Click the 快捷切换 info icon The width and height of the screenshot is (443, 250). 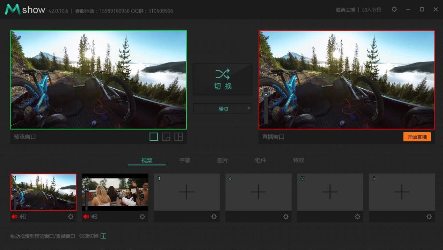pyautogui.click(x=103, y=236)
